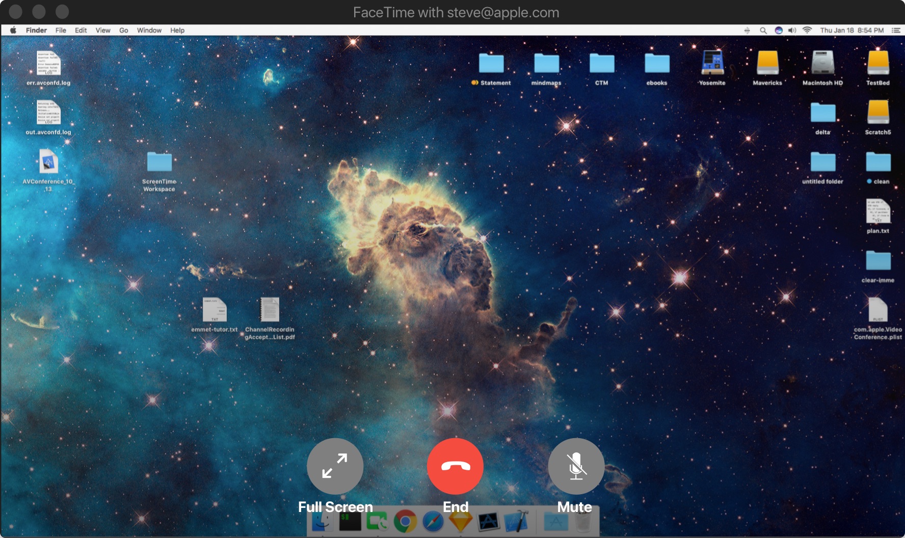
Task: Open FaceTime from the Dock
Action: pyautogui.click(x=377, y=521)
